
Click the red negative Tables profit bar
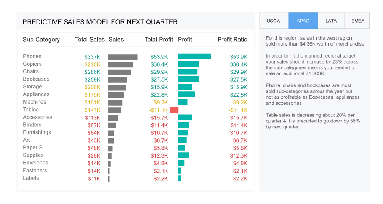(x=174, y=110)
